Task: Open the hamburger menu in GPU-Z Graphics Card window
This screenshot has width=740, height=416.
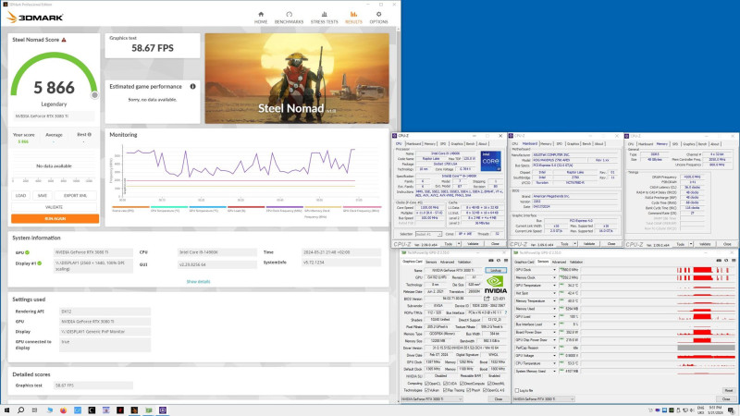Action: click(x=505, y=261)
